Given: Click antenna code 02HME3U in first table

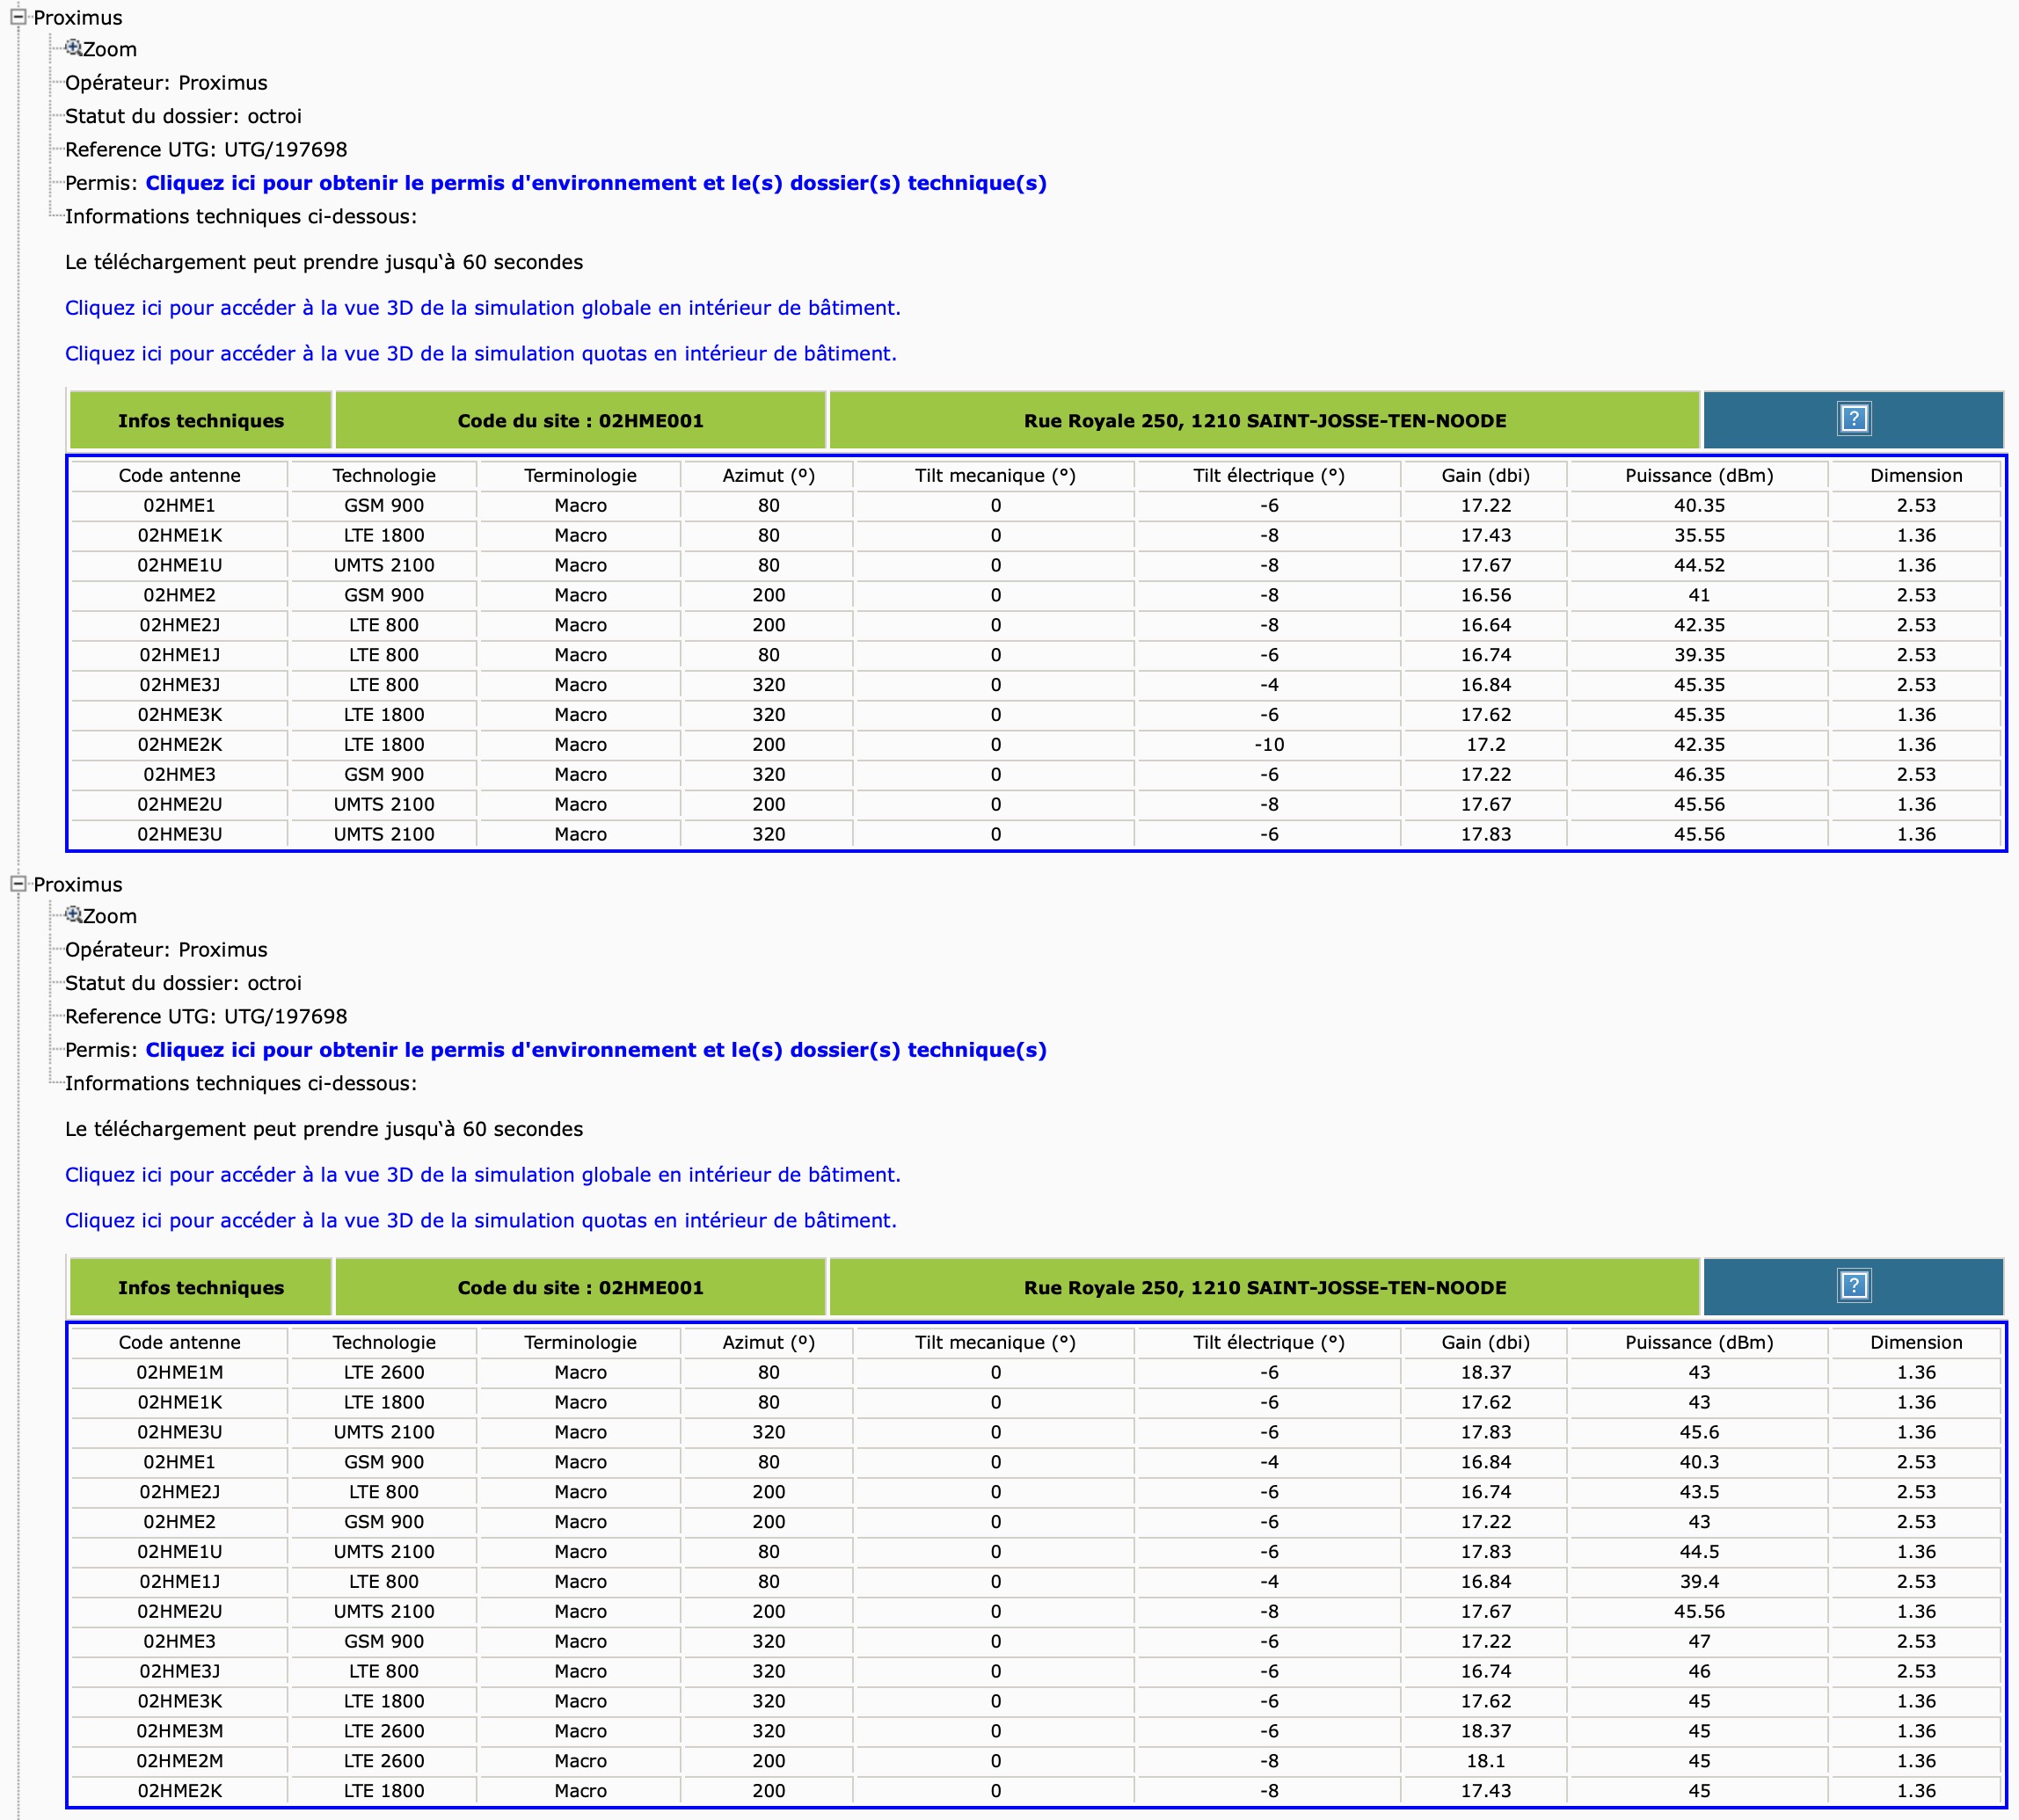Looking at the screenshot, I should pos(179,834).
